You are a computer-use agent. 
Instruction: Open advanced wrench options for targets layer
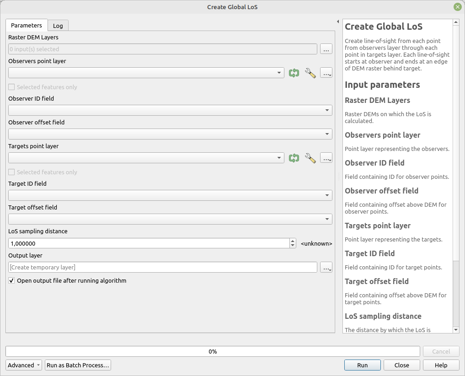click(310, 158)
